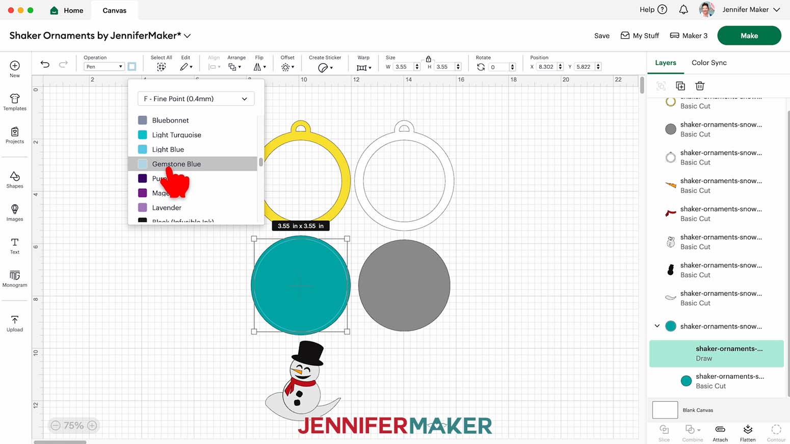790x444 pixels.
Task: Click the Attach button
Action: point(720,433)
